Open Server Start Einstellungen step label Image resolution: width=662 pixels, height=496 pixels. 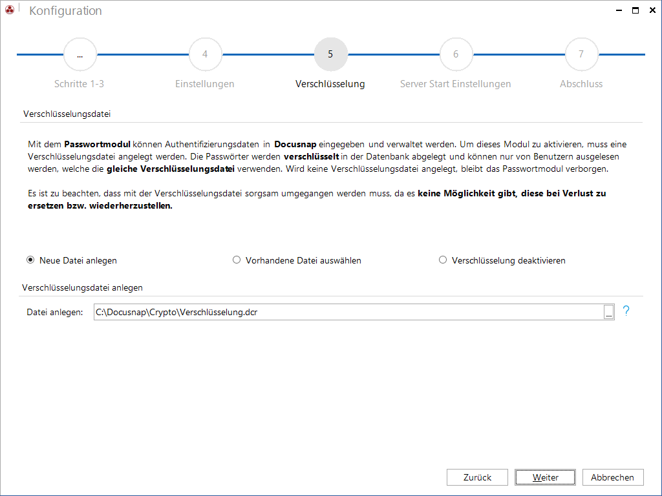[x=456, y=84]
